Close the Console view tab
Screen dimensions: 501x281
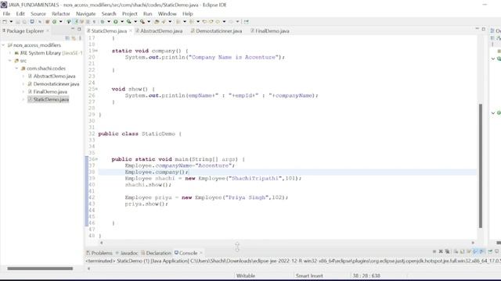pyautogui.click(x=201, y=253)
